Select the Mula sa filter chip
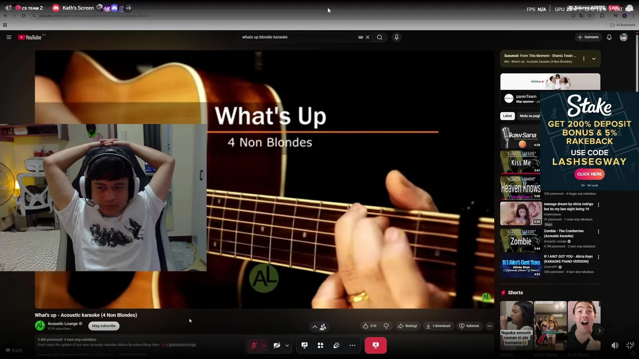 click(529, 116)
